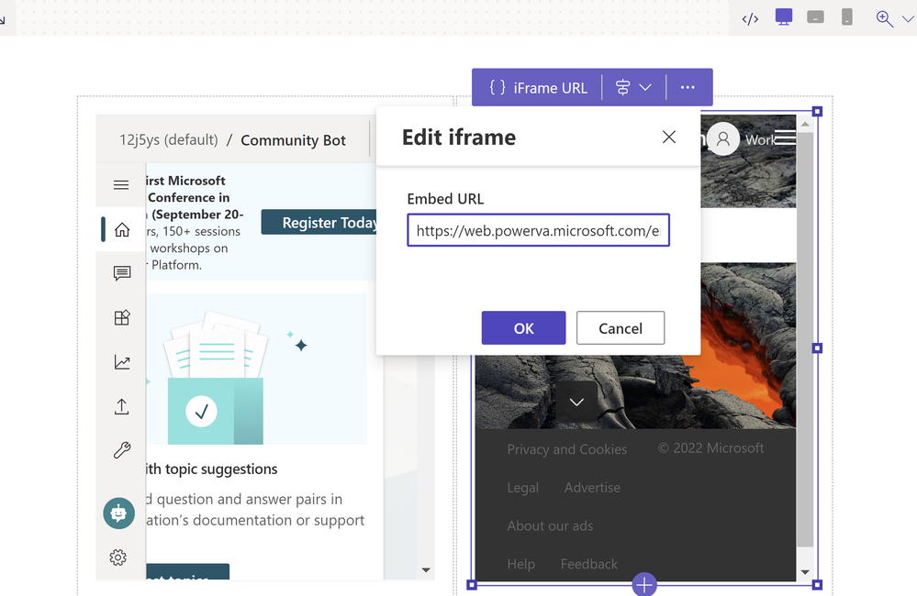Screen dimensions: 917x596
Task: Click Cancel in the Edit iframe dialog
Action: pos(621,328)
